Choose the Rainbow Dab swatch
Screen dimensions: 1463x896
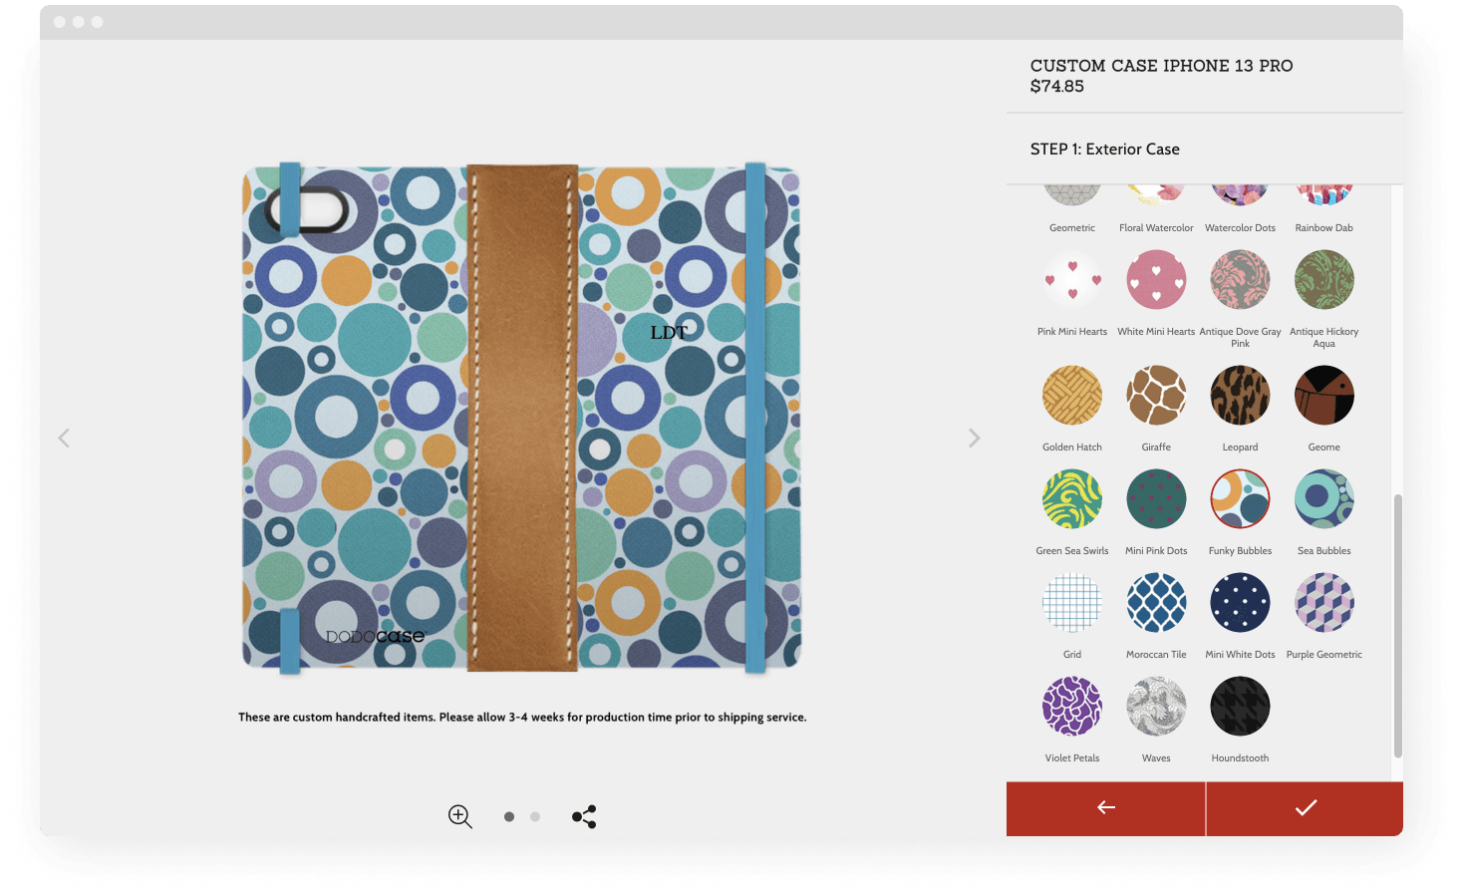pyautogui.click(x=1323, y=195)
